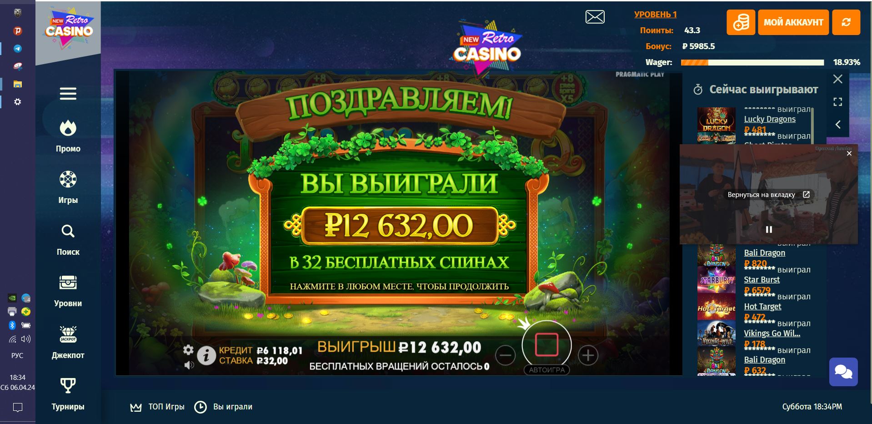Click the МОЙ АККАУНТ button
Image resolution: width=872 pixels, height=424 pixels.
tap(793, 22)
